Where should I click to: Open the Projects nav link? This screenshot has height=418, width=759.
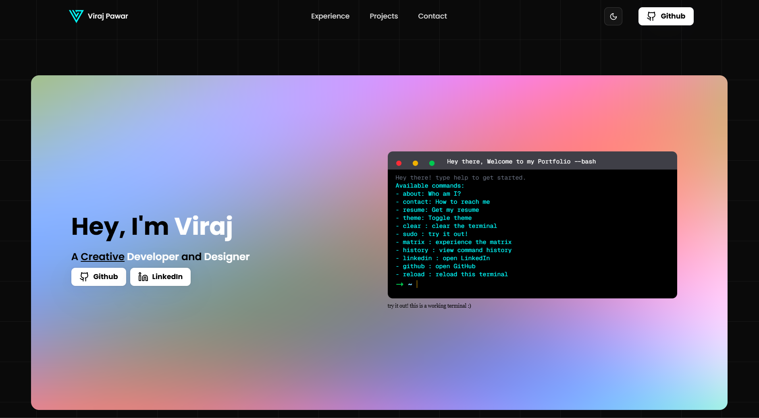[x=383, y=16]
